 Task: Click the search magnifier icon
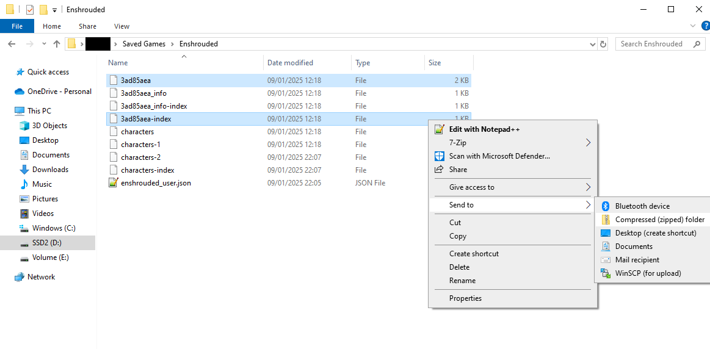697,44
